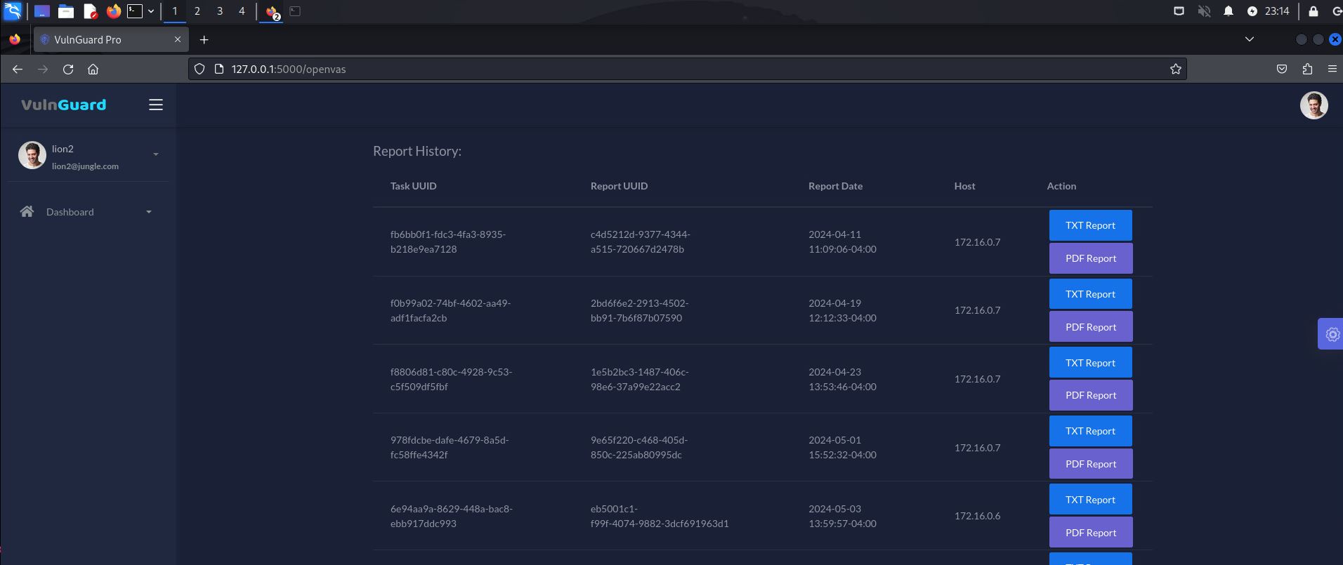The image size is (1343, 565).
Task: Click Task UUID fb6bb0f1-fdc3-4fa3-8935-b218e9ea7128
Action: click(x=448, y=241)
